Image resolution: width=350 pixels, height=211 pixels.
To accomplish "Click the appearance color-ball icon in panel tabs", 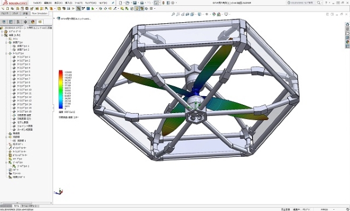I will 33,22.
